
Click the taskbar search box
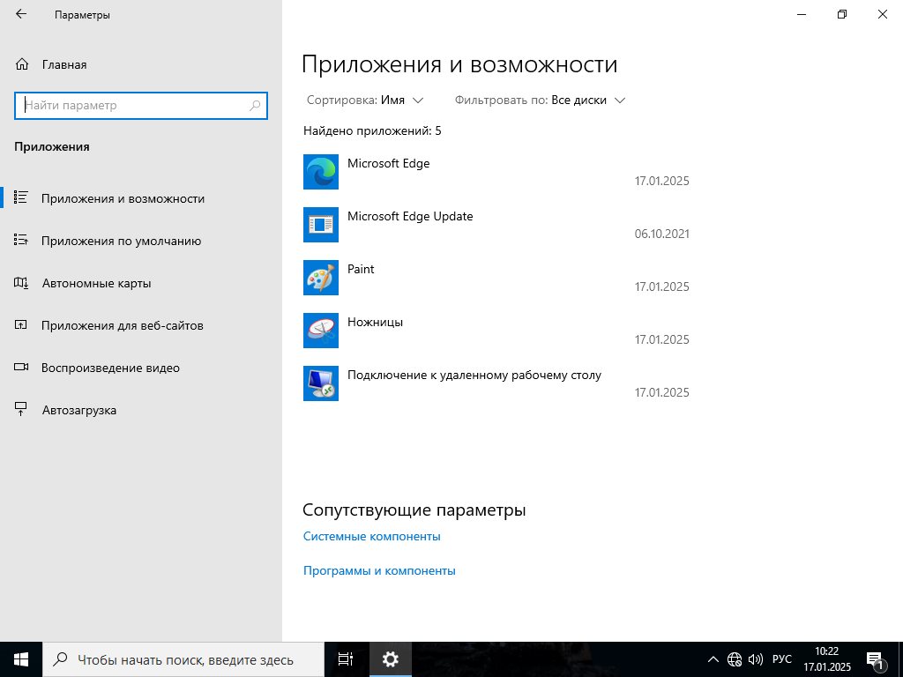click(x=183, y=659)
